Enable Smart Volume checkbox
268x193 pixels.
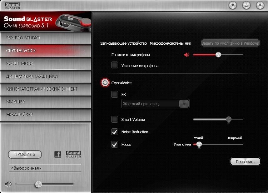point(115,119)
